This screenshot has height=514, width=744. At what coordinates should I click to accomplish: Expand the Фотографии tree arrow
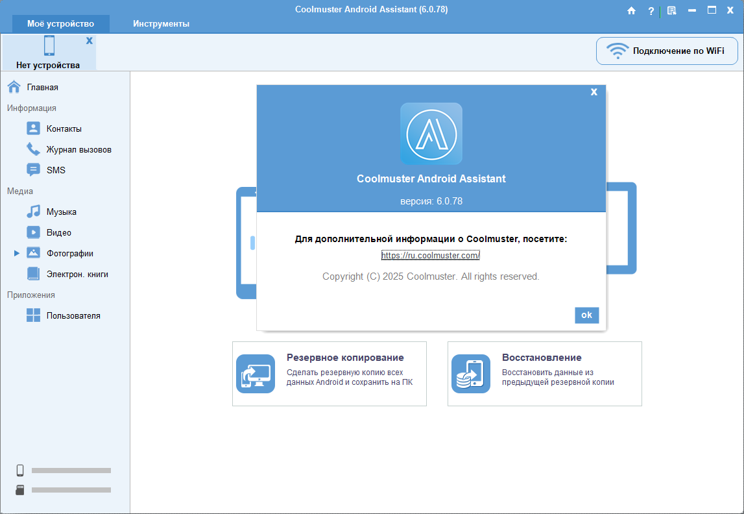[x=17, y=254]
